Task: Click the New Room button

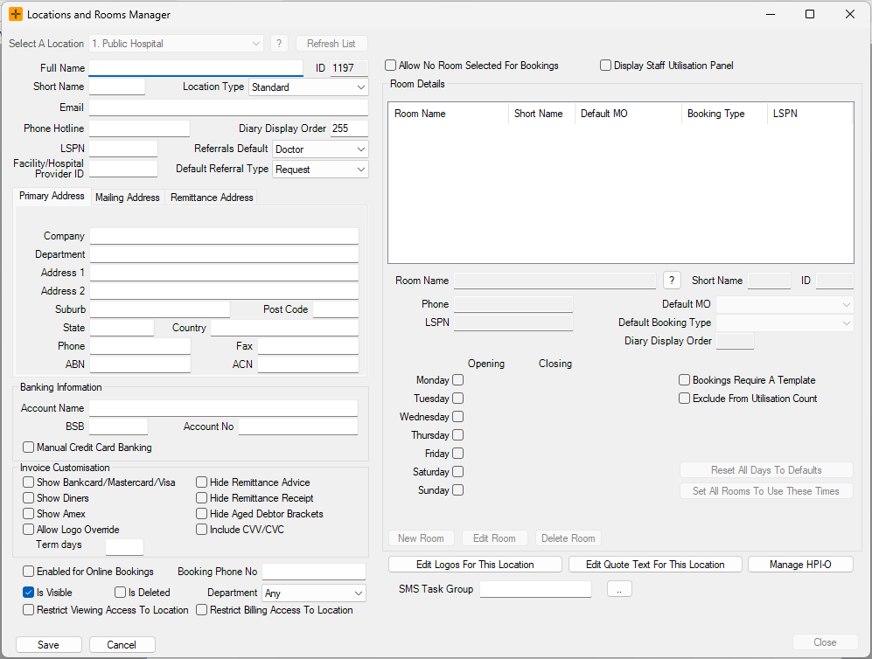Action: click(421, 538)
